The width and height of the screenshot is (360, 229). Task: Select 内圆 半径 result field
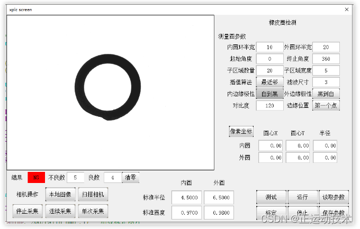click(325, 145)
